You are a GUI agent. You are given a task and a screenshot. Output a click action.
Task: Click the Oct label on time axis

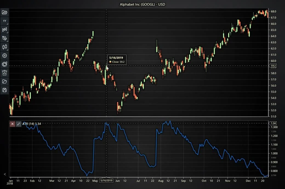pyautogui.click(x=204, y=181)
